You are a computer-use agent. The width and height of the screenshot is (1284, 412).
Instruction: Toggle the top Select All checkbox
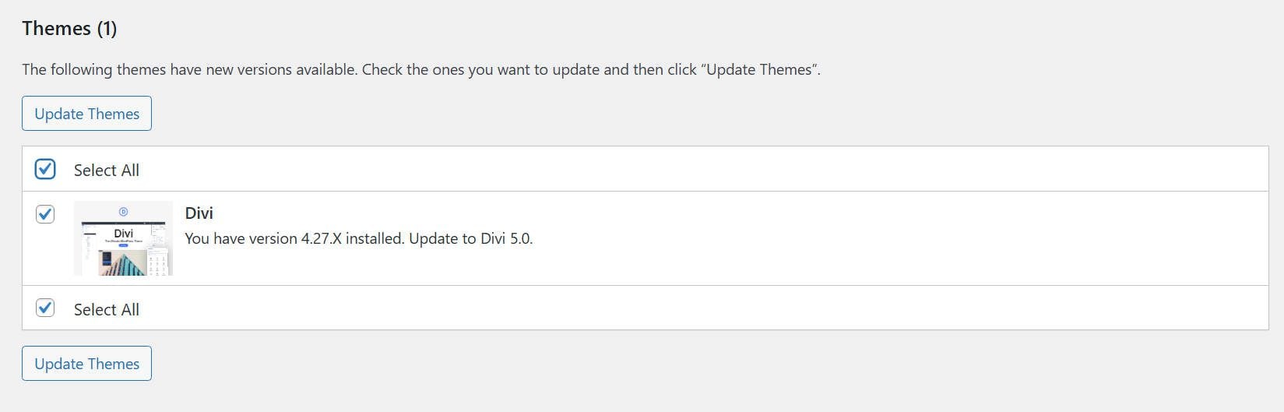pos(45,169)
